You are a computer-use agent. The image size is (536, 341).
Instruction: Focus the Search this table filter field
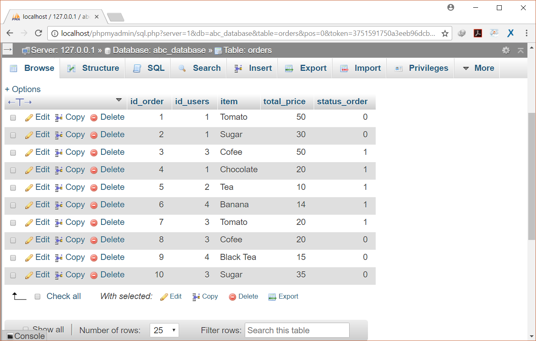click(x=297, y=330)
